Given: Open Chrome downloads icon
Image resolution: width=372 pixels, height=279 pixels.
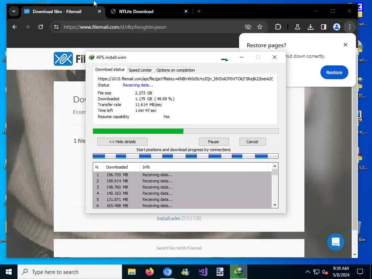Looking at the screenshot, I should (x=310, y=27).
